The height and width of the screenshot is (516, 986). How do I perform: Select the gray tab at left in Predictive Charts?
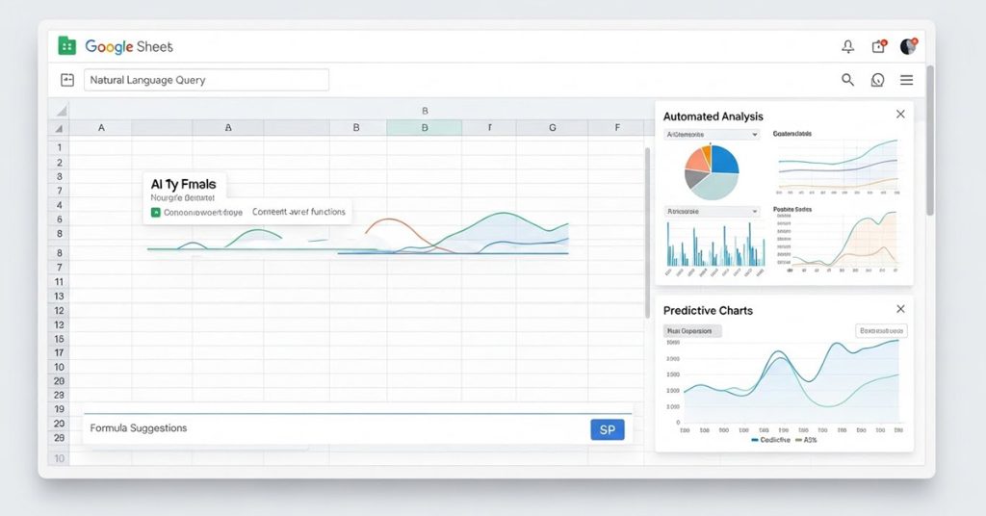coord(692,330)
